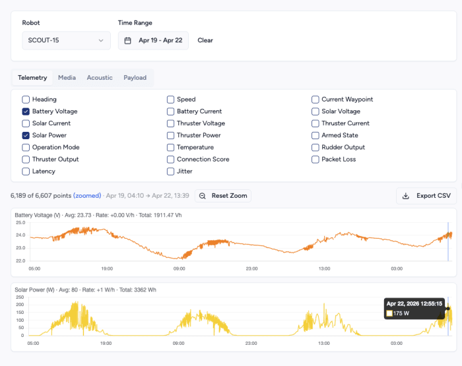Enable the Thruster Current checkbox
The height and width of the screenshot is (366, 462).
[x=315, y=123]
